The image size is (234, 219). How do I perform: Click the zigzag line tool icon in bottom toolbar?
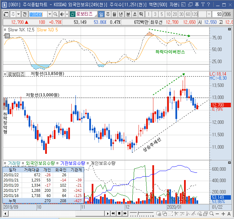pyautogui.click(x=182, y=214)
